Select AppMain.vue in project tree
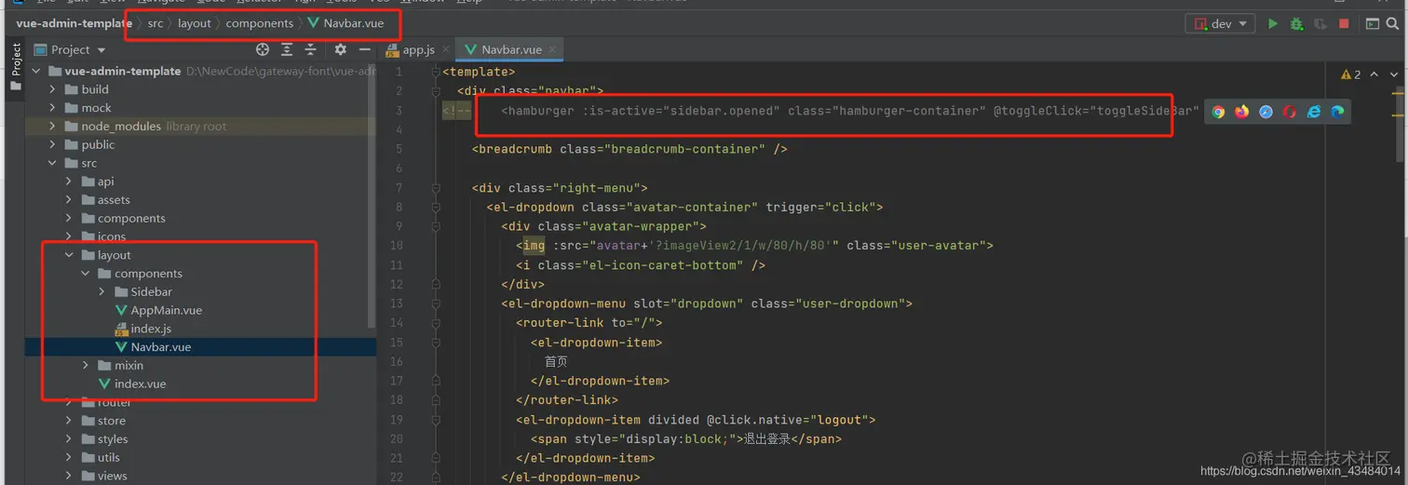This screenshot has height=485, width=1408. (x=158, y=310)
